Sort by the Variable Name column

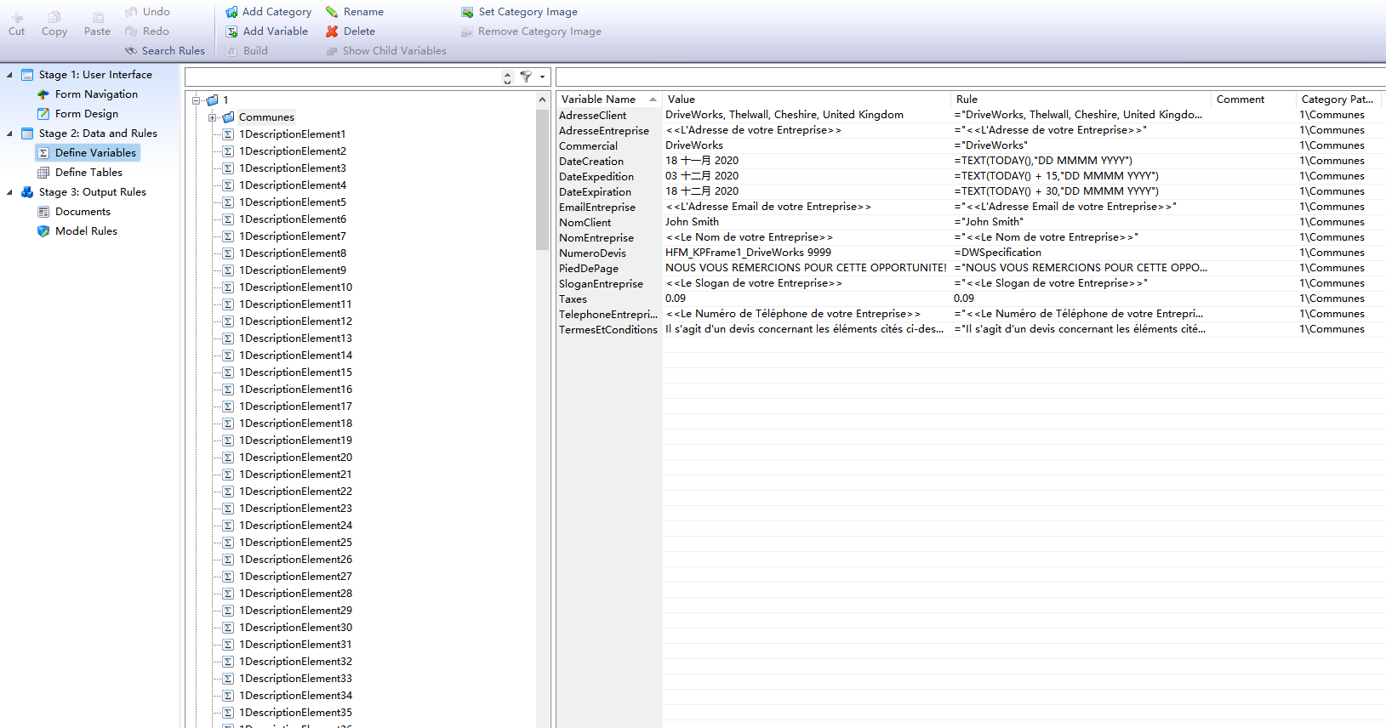609,100
